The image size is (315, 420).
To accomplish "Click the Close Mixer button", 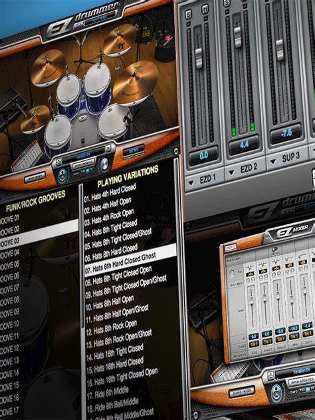I will click(x=242, y=393).
